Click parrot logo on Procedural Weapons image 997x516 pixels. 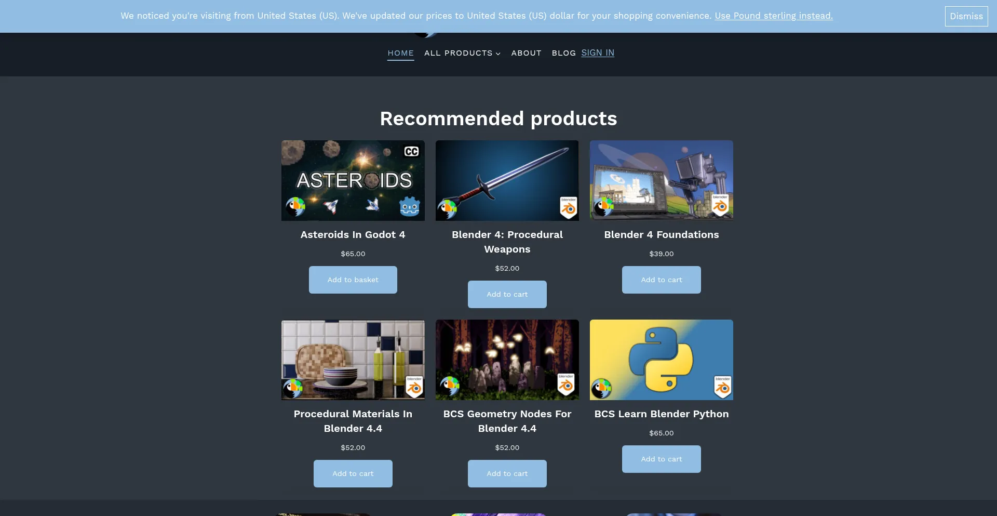(448, 208)
